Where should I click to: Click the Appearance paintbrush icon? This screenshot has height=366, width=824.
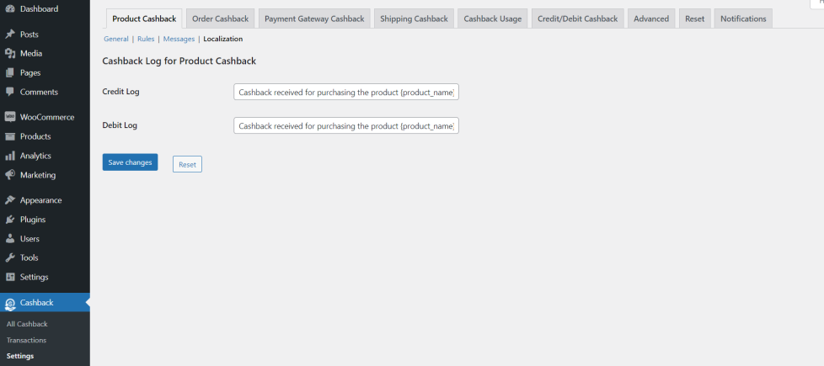pyautogui.click(x=10, y=200)
